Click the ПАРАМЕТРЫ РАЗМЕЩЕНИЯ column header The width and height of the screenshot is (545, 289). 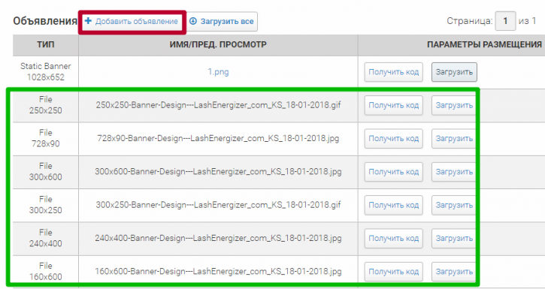(x=484, y=45)
